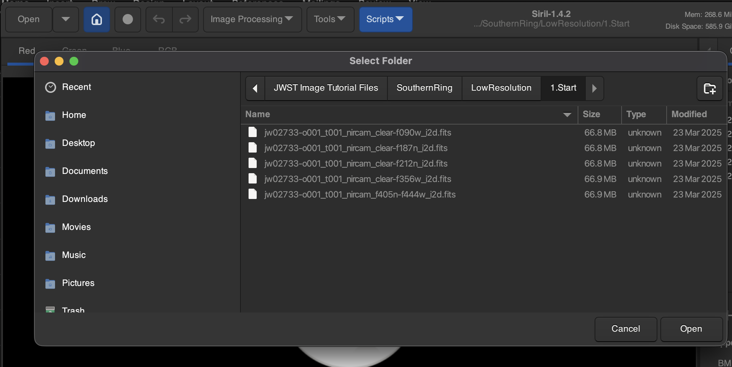Open the LowResolution breadcrumb folder
This screenshot has height=367, width=732.
point(501,88)
